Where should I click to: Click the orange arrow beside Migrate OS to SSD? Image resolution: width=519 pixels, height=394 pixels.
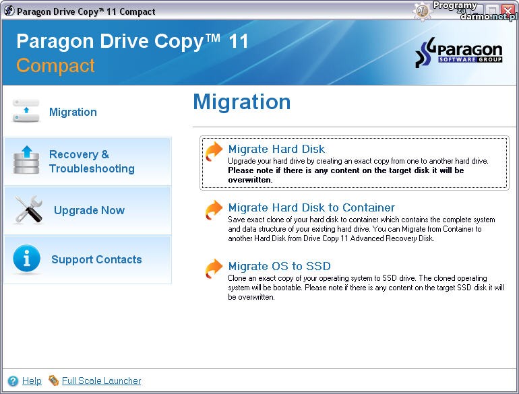point(214,268)
